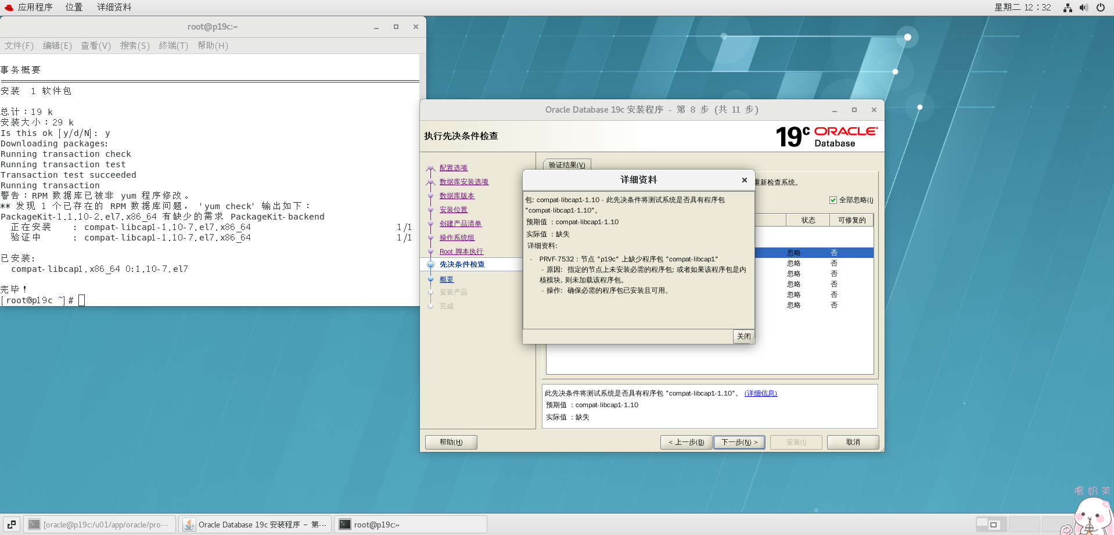Select the first workspace in switcher

point(991,524)
